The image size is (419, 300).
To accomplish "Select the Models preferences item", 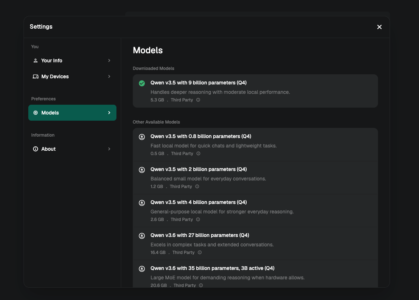I will (x=72, y=113).
